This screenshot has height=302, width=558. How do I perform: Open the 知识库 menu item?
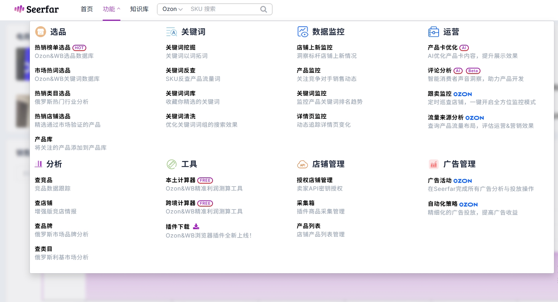[x=139, y=9]
